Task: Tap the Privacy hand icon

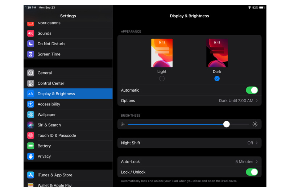Action: click(x=31, y=156)
